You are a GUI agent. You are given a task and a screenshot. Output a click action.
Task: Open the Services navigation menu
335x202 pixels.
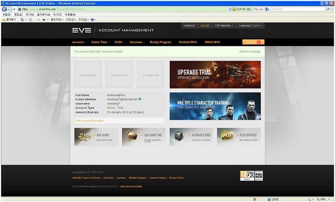(x=137, y=42)
